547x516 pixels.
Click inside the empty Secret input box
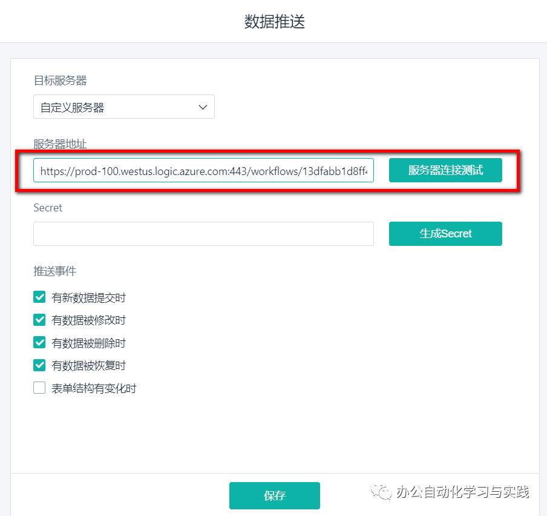[x=203, y=234]
